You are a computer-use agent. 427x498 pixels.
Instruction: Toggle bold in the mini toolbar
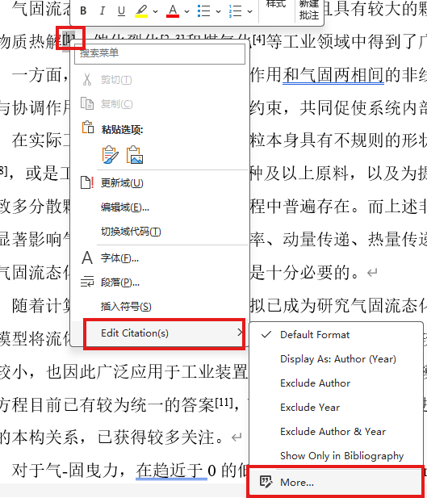[x=83, y=10]
